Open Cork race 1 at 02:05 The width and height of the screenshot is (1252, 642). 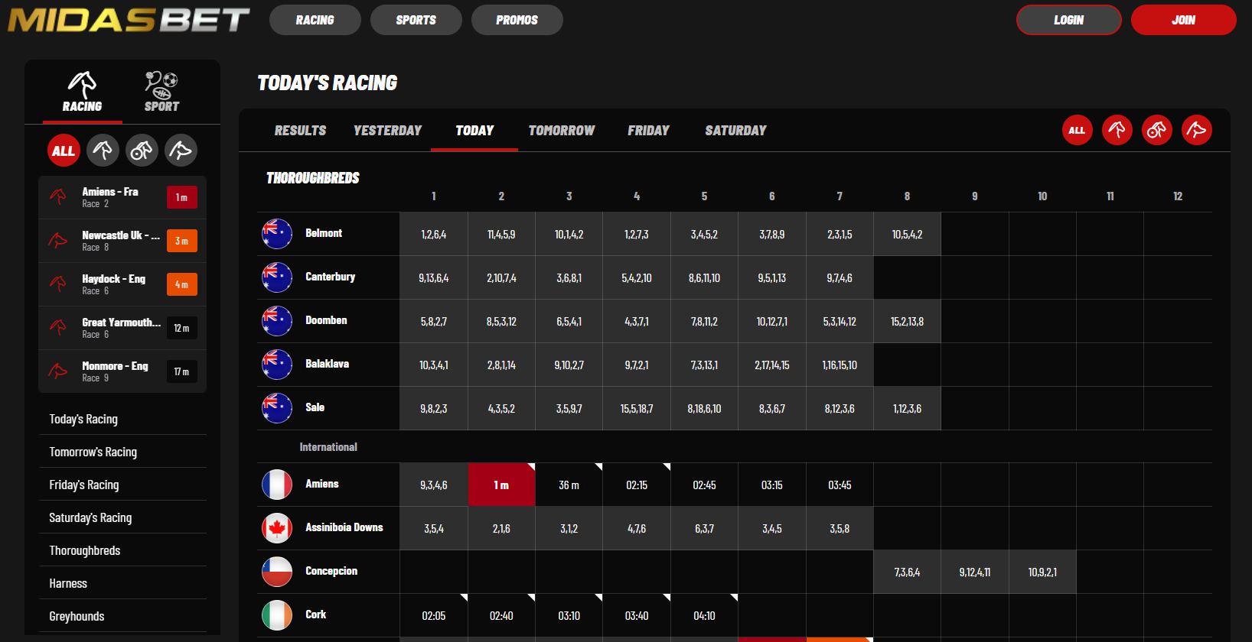click(434, 615)
